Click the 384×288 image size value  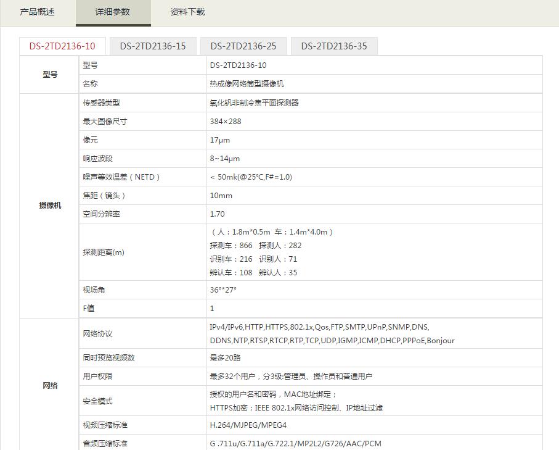[x=226, y=122]
